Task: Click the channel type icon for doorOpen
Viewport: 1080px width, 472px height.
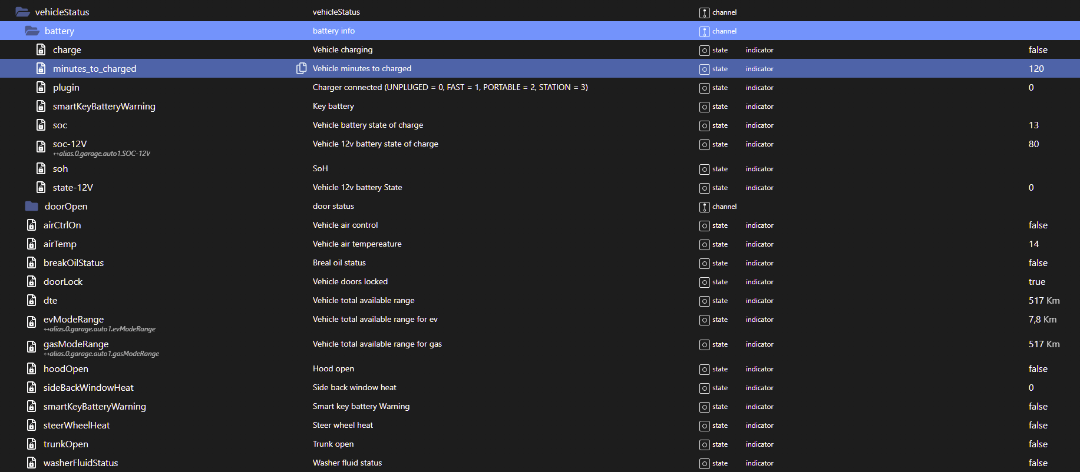Action: (x=704, y=207)
